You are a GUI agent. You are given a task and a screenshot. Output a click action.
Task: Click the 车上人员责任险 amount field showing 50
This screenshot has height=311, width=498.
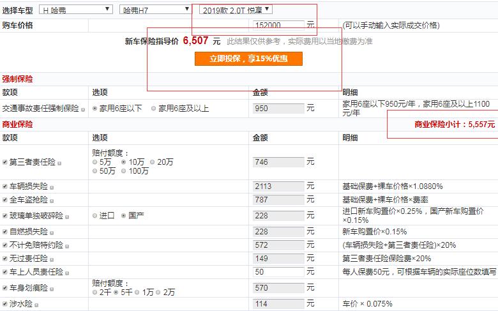(x=278, y=272)
